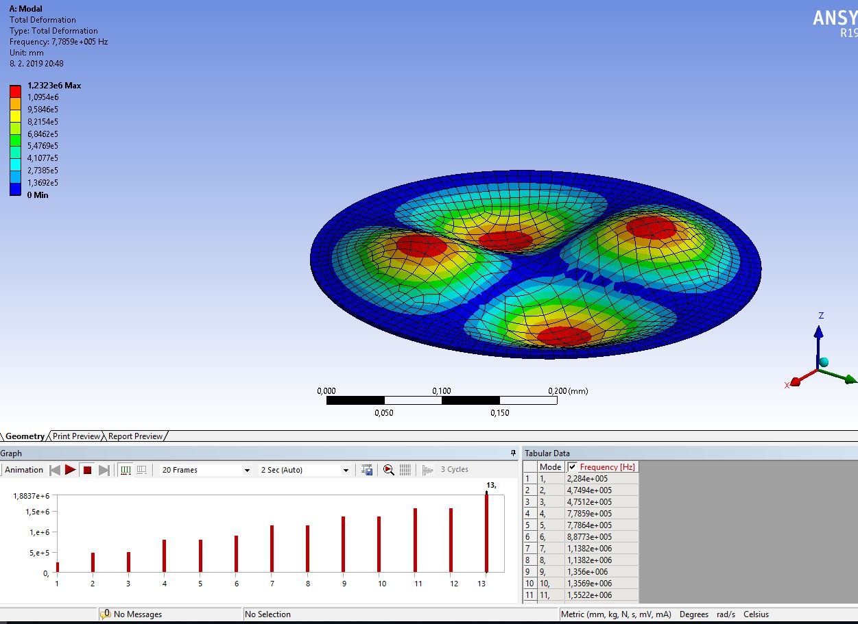Switch to the Geometry tab
The width and height of the screenshot is (858, 624).
click(25, 436)
